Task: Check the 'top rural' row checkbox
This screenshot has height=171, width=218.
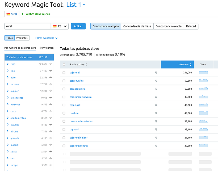Action: click(64, 130)
